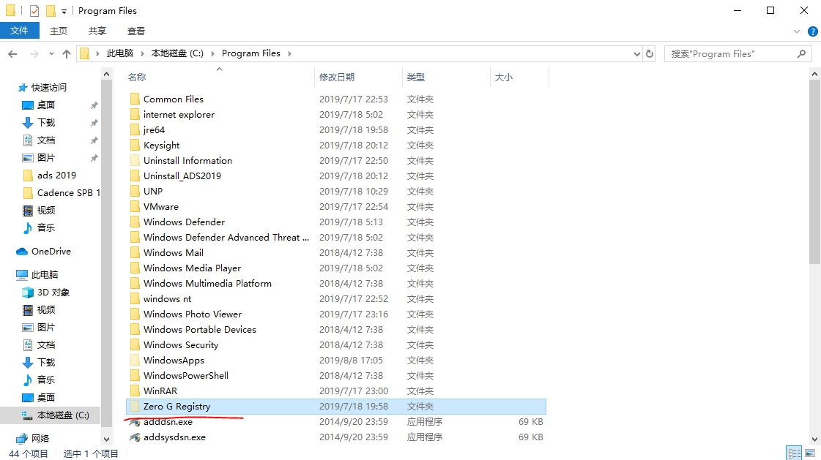Select the Uninstall Information folder icon
The height and width of the screenshot is (460, 821).
pos(135,160)
